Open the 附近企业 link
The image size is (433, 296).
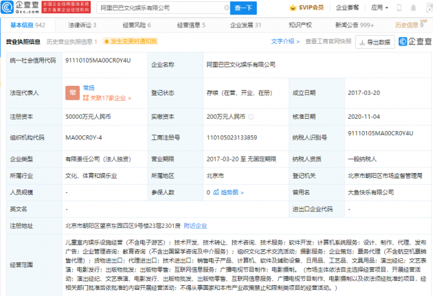coord(195,226)
